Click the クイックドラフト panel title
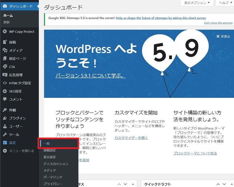The height and width of the screenshot is (187, 234). [x=157, y=184]
